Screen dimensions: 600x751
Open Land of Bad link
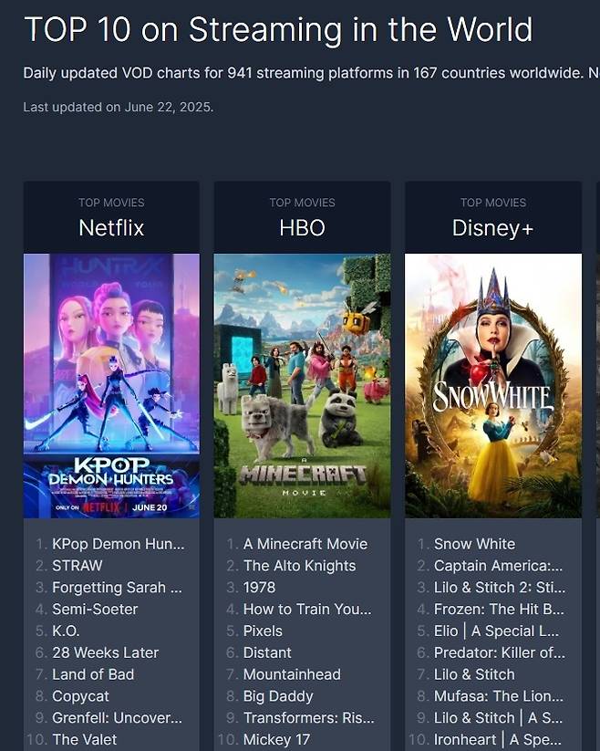tap(93, 673)
